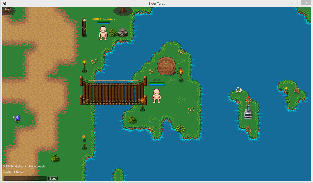Screen dimensions: 313x183
Task: Close the Elder Tales window
Action: (x=307, y=3)
